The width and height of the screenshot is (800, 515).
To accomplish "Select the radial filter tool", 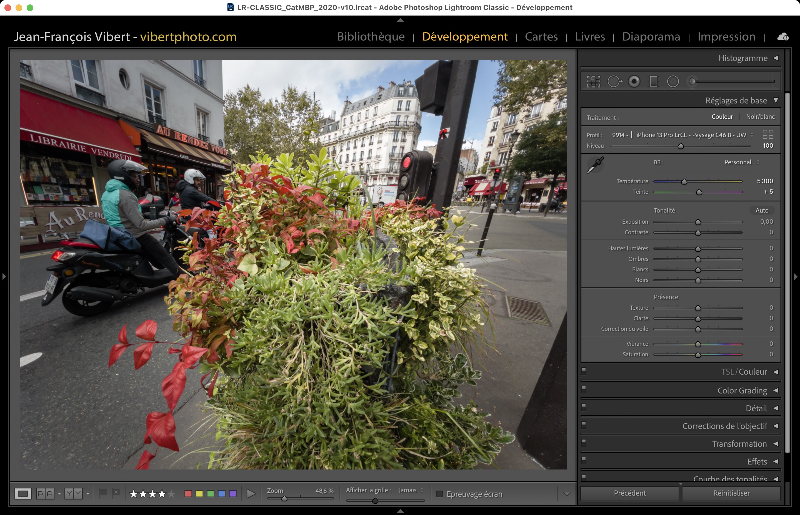I will (x=673, y=81).
